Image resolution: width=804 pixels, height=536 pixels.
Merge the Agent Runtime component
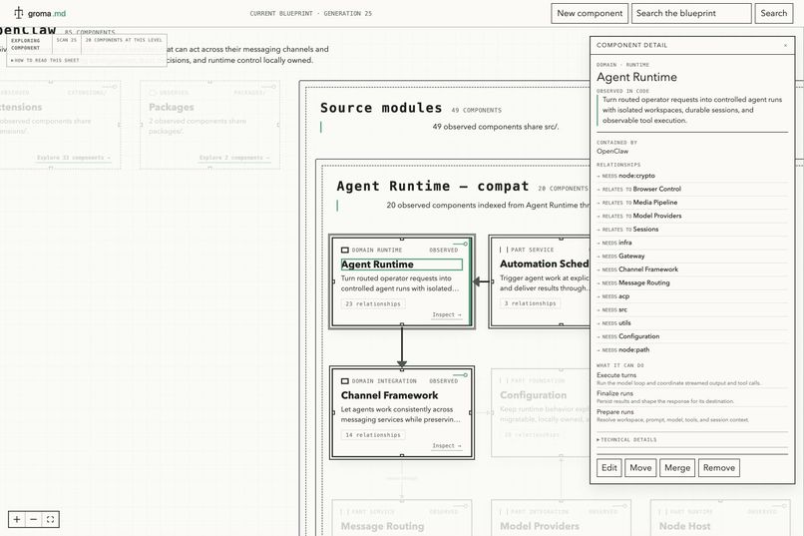(677, 468)
